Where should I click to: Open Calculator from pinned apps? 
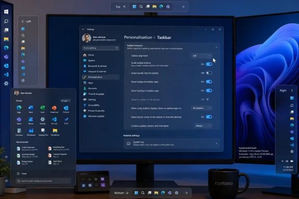pos(19,132)
